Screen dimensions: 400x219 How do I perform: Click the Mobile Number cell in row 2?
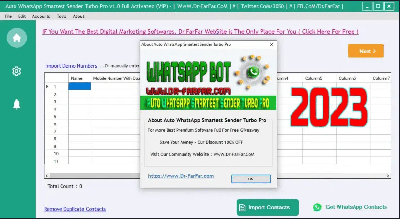pyautogui.click(x=116, y=94)
